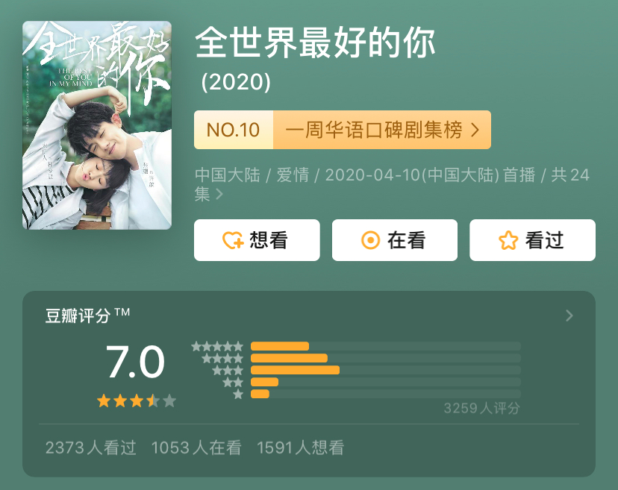Open the 1591人想看 list

[301, 447]
